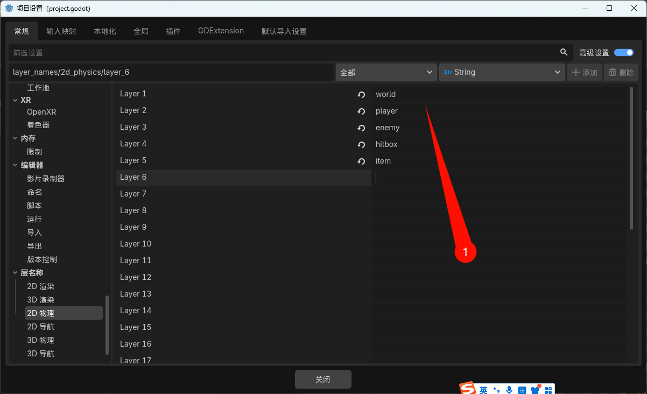Switch to the 输入映射 tab

[x=61, y=31]
